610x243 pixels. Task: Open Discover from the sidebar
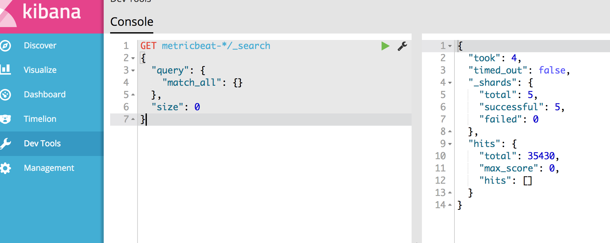coord(40,45)
